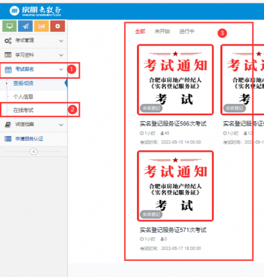Image resolution: width=264 pixels, height=277 pixels.
Task: Click the 实名登记 tag on 566次考试 card
Action: tap(151, 108)
